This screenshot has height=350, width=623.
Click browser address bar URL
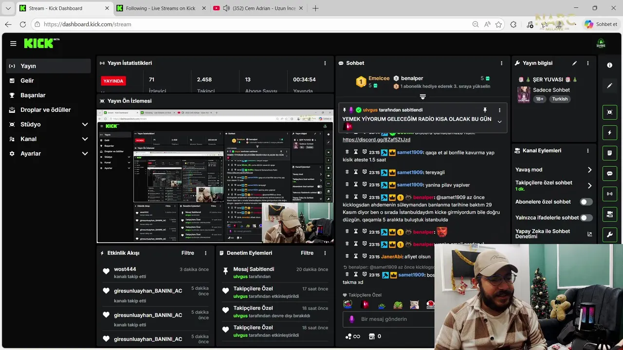88,24
